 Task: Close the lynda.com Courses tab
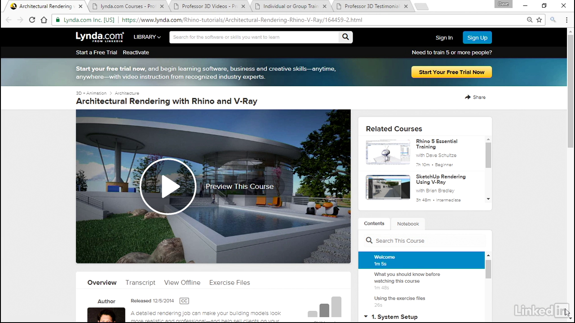pyautogui.click(x=162, y=6)
